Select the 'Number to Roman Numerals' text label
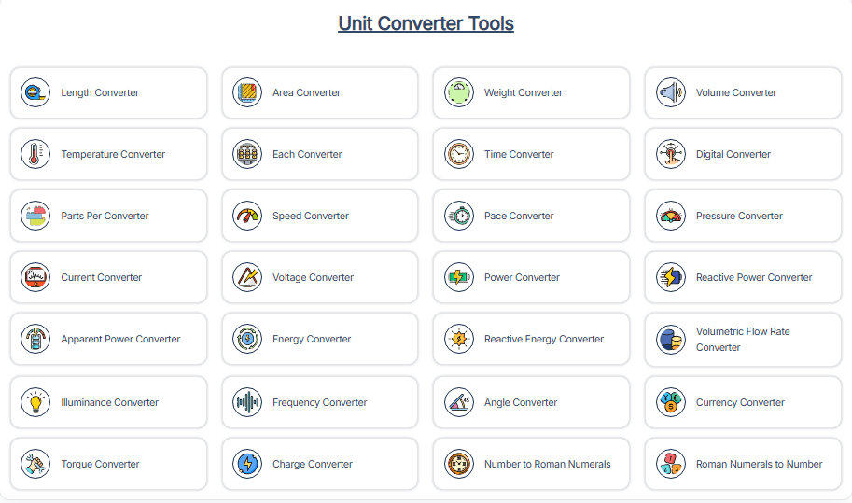 [548, 465]
